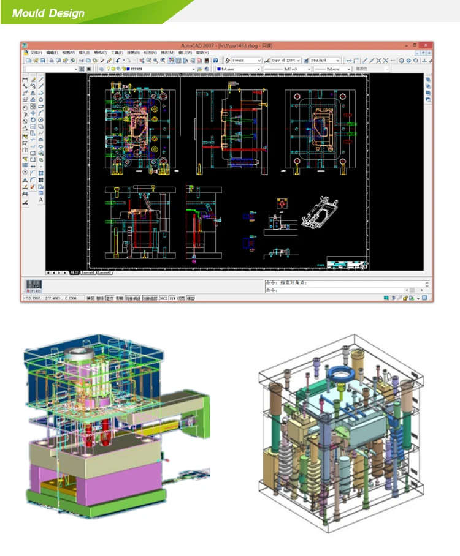Image resolution: width=460 pixels, height=556 pixels.
Task: Select the Multiline Text A tool
Action: tap(41, 200)
